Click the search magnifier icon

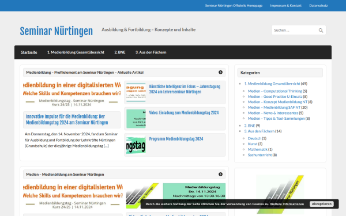click(x=321, y=30)
